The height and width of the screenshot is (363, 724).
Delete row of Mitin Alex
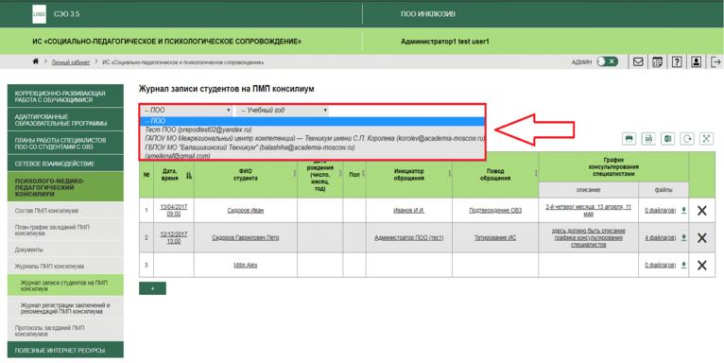(x=702, y=265)
